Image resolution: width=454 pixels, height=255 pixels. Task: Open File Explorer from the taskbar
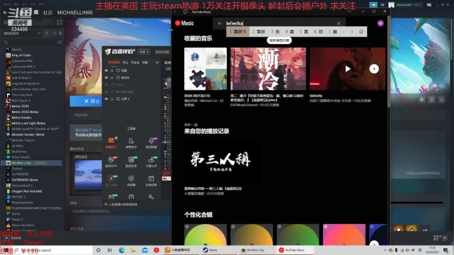click(x=133, y=250)
